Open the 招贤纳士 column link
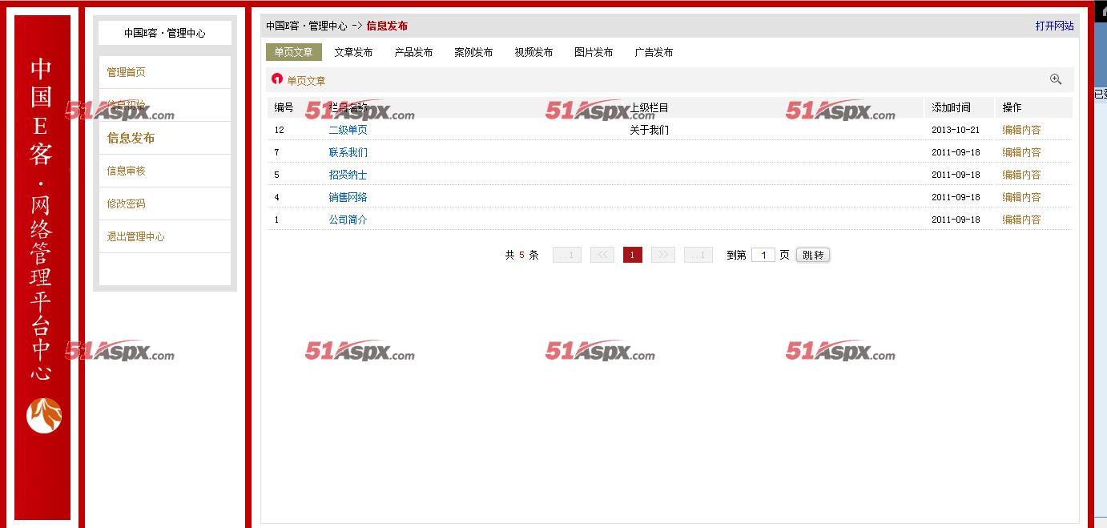Image resolution: width=1107 pixels, height=528 pixels. (348, 175)
